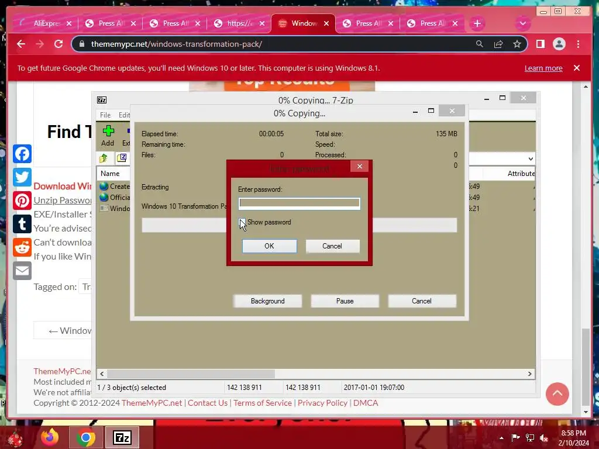Image resolution: width=599 pixels, height=449 pixels.
Task: Select the Create file row in 7-Zip
Action: pyautogui.click(x=115, y=186)
